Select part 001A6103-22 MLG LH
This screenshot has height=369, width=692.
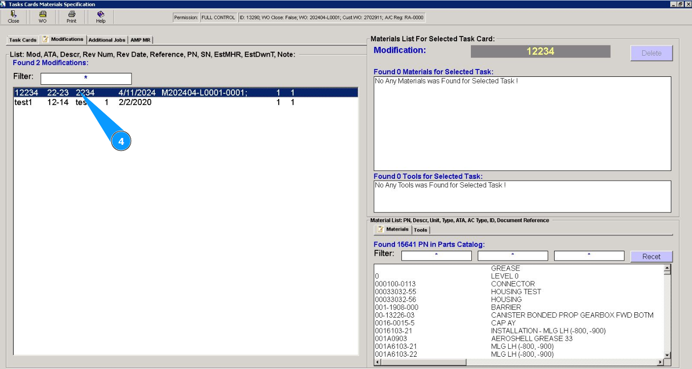point(519,354)
